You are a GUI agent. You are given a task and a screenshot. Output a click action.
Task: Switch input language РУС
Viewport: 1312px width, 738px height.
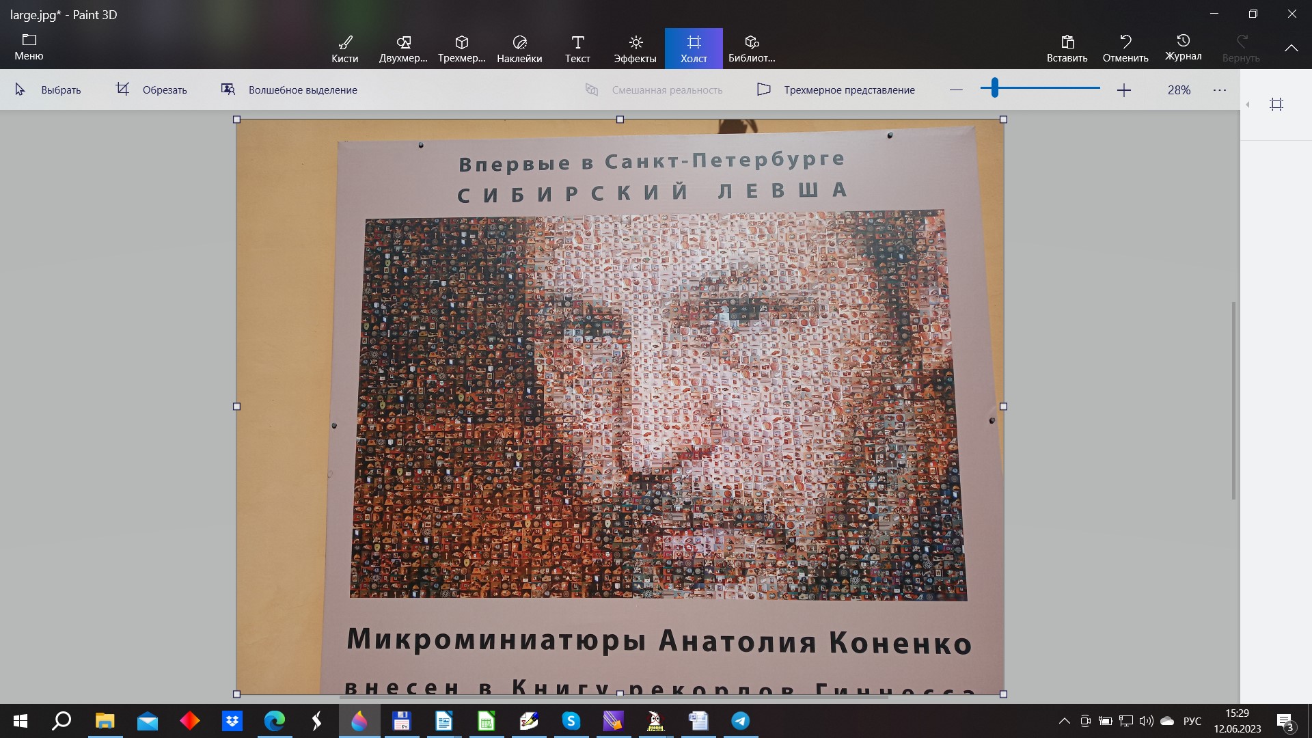pos(1192,721)
